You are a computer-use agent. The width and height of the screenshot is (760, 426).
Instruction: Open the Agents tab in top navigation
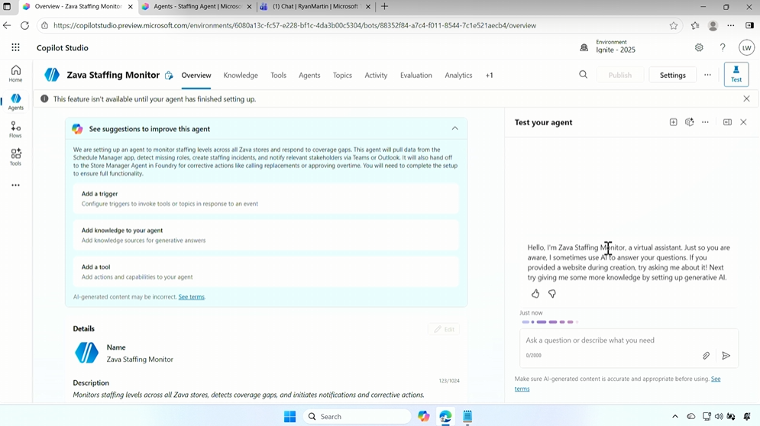[309, 75]
